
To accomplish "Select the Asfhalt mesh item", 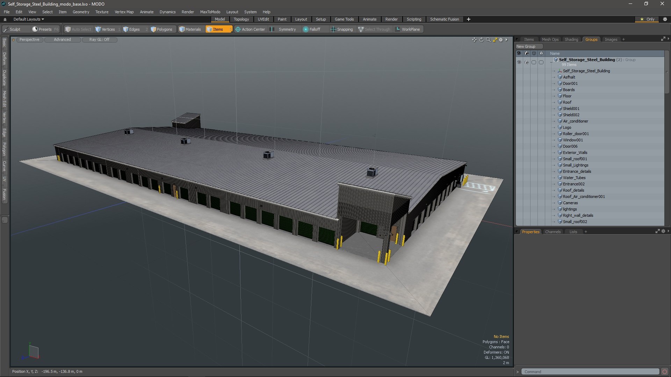I will pos(569,77).
